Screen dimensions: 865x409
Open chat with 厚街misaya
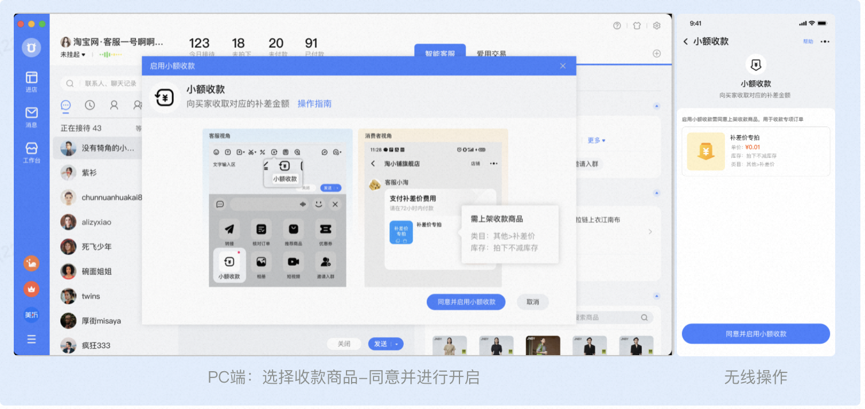click(x=97, y=320)
